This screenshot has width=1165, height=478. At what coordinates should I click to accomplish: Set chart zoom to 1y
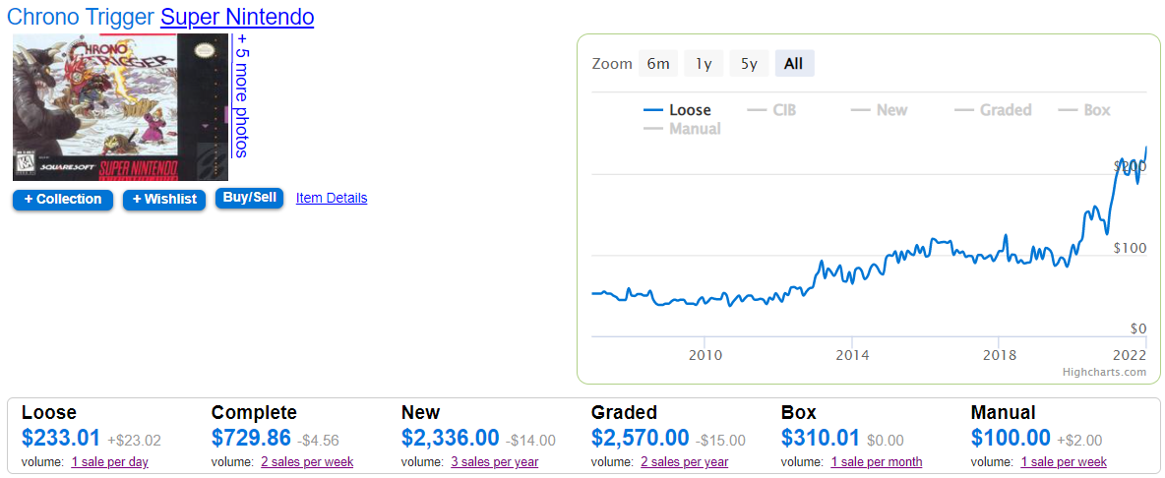704,64
